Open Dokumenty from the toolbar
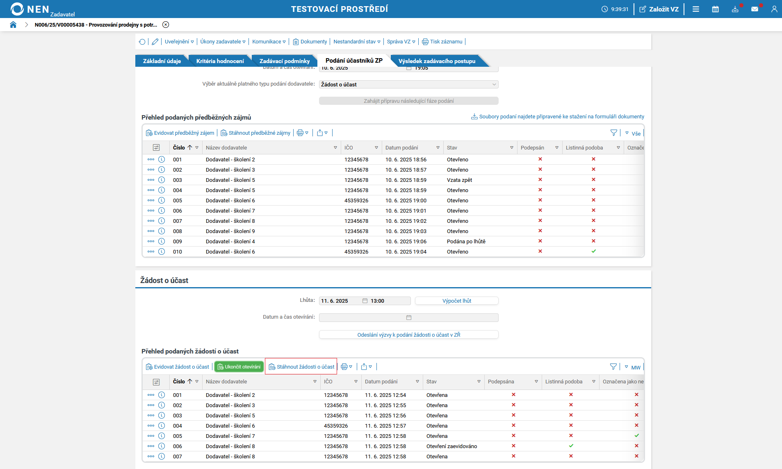 tap(310, 42)
